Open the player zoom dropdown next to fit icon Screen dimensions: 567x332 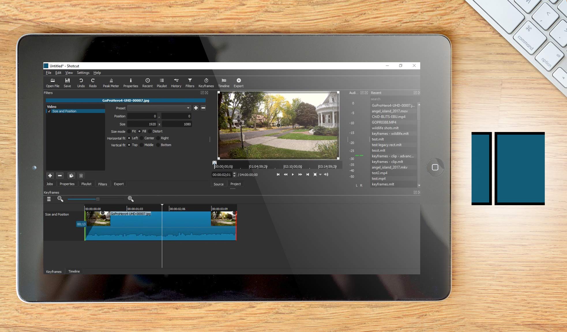(320, 174)
